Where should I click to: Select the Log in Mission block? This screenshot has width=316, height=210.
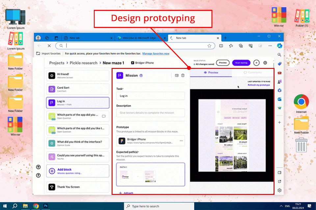pyautogui.click(x=78, y=103)
